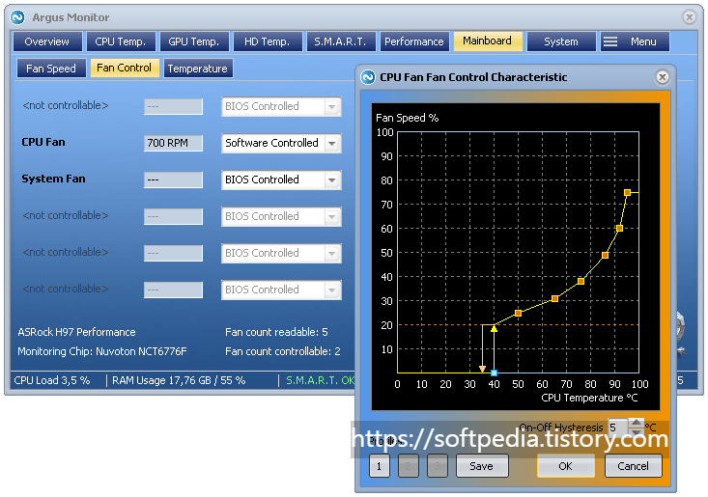Increase On-Off Hysteresis with up arrow
The image size is (708, 497).
click(637, 423)
